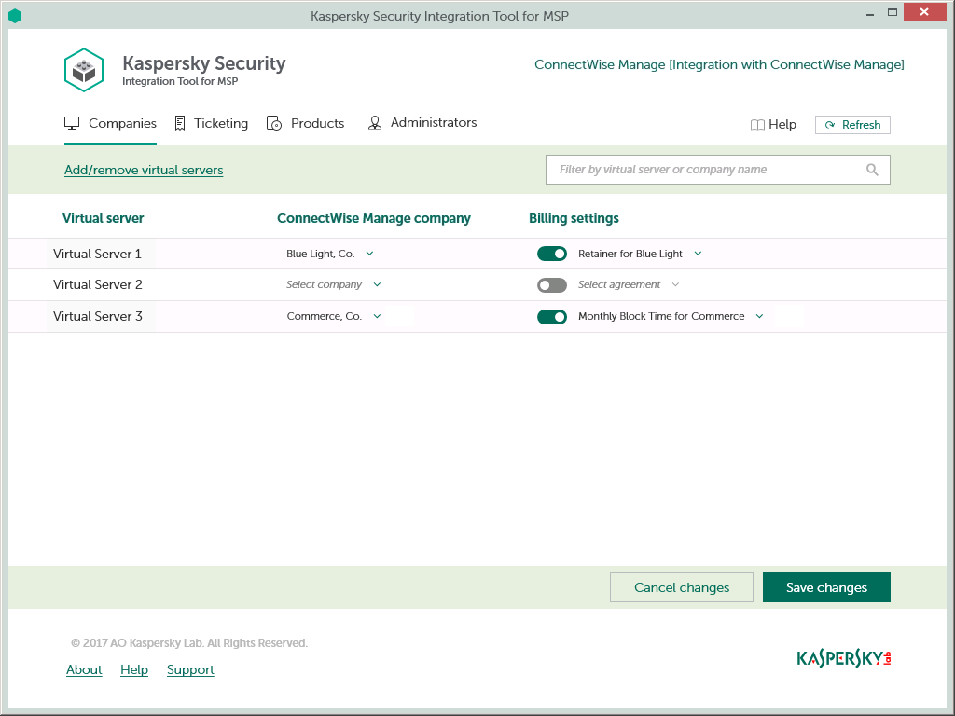Enable billing for Virtual Server 2
The width and height of the screenshot is (955, 716).
[x=551, y=284]
